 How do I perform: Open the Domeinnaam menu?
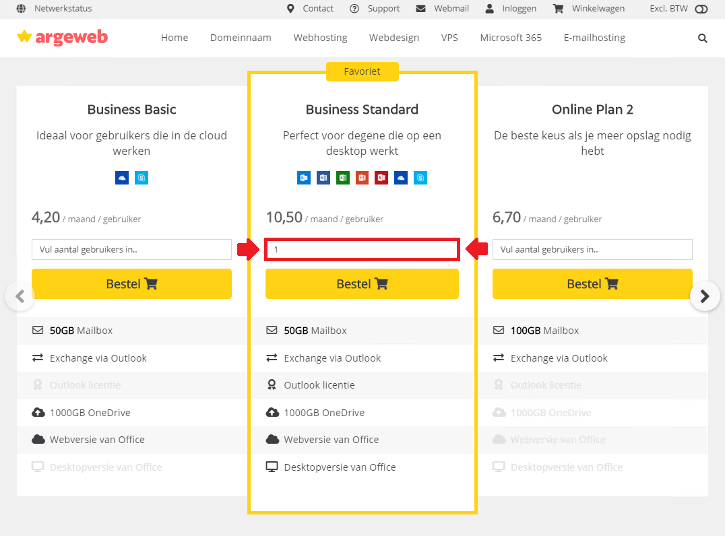coord(241,38)
